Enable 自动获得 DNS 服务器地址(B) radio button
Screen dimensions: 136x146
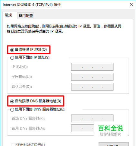[x=12, y=101]
